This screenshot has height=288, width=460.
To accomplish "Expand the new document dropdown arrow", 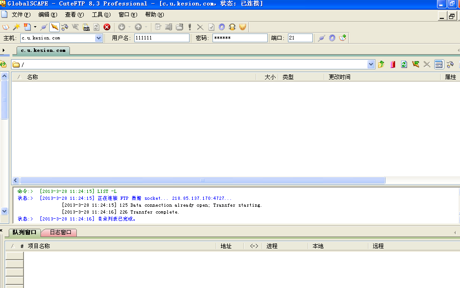I will point(36,27).
